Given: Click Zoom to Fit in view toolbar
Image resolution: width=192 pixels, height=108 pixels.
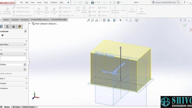Looking at the screenshot, I should coord(88,20).
